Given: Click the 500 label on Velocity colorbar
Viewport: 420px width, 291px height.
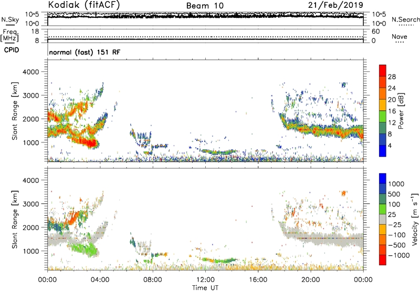Looking at the screenshot, I should tap(394, 194).
